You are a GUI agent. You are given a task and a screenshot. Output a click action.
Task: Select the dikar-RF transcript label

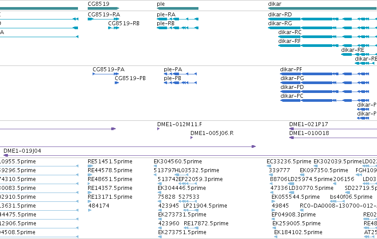pyautogui.click(x=289, y=41)
